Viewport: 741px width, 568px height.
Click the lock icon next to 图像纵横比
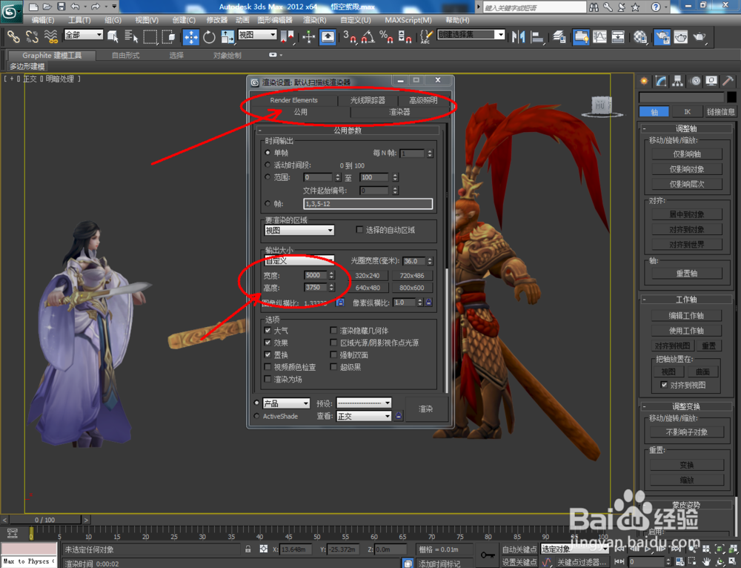pos(340,303)
